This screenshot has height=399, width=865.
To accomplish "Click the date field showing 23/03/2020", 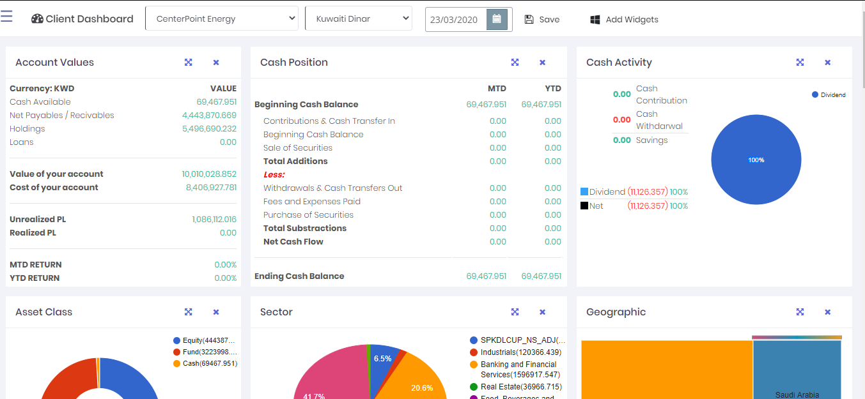I will click(456, 20).
